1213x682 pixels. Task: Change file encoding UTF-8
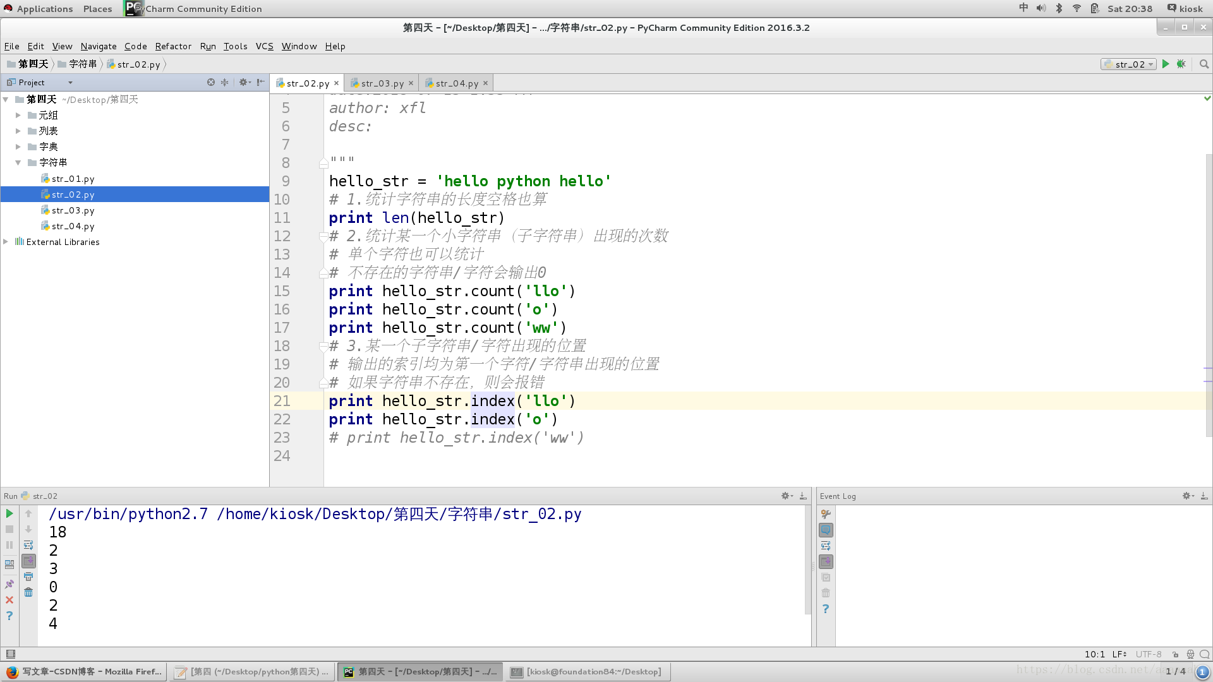pyautogui.click(x=1149, y=654)
